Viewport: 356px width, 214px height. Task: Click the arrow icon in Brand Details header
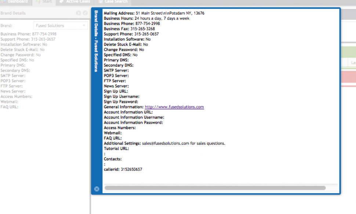click(x=78, y=13)
